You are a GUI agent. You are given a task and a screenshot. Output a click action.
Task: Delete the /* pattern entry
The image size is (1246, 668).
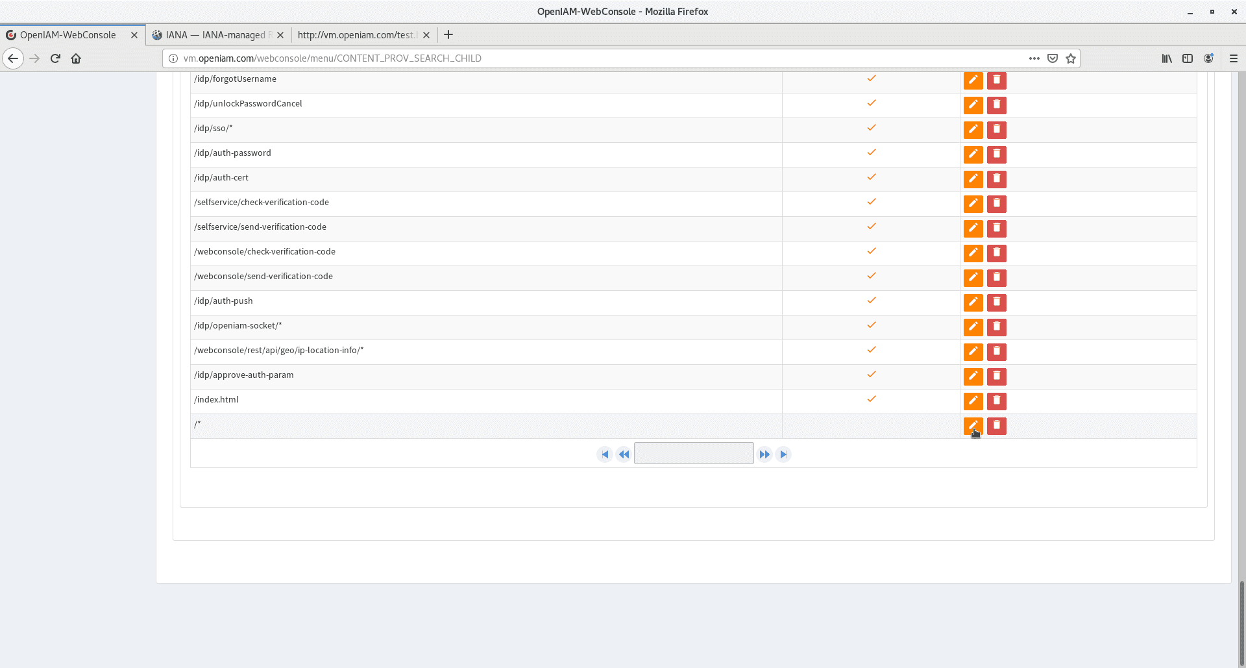coord(996,425)
